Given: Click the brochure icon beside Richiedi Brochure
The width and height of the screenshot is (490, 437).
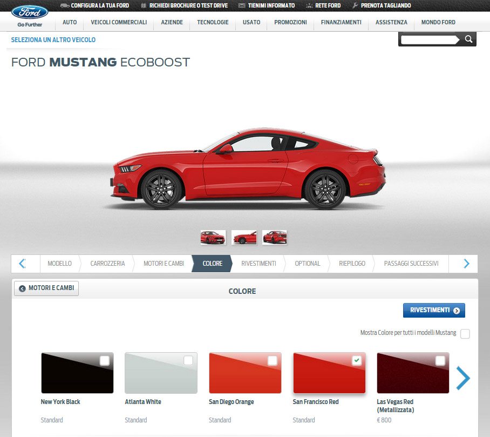Looking at the screenshot, I should tap(144, 5).
